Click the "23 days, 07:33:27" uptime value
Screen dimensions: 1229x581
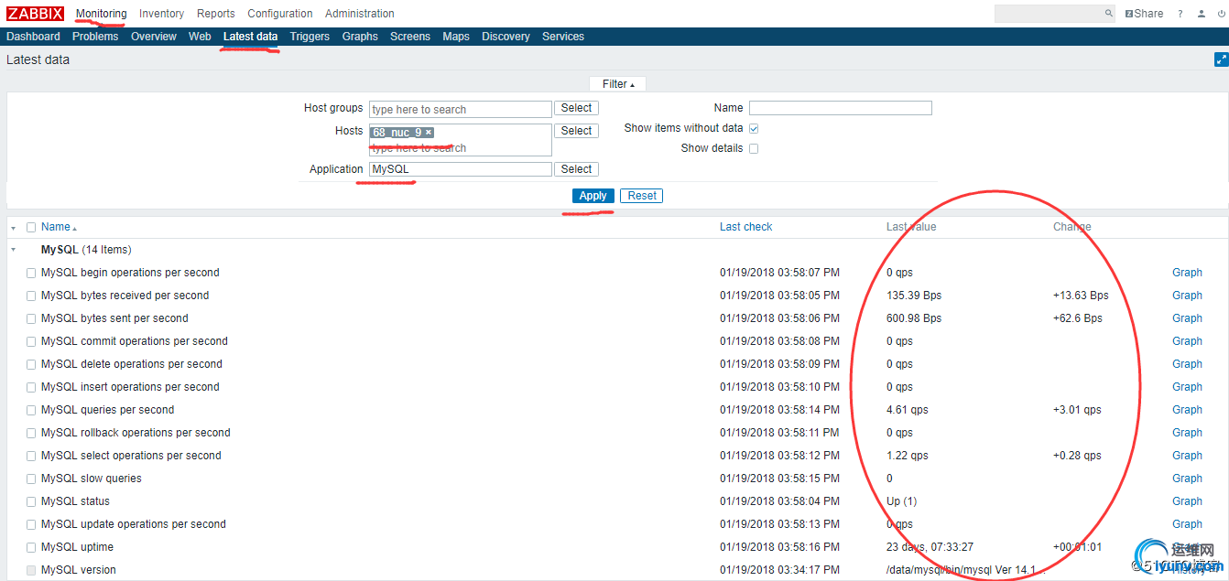930,547
